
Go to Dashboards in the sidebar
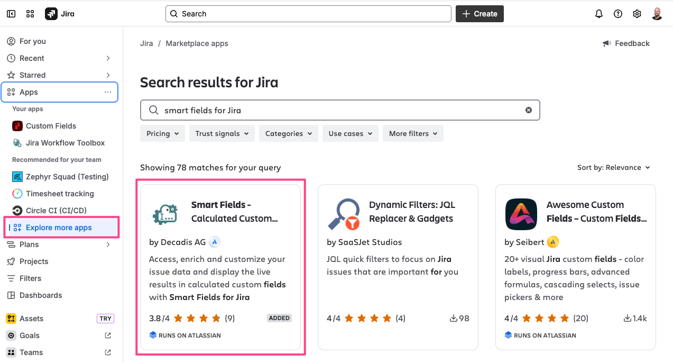click(41, 295)
